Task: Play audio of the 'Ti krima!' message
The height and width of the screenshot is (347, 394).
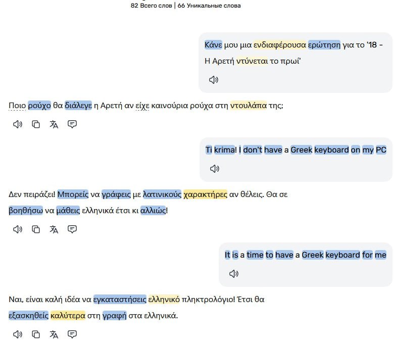Action: (x=215, y=169)
